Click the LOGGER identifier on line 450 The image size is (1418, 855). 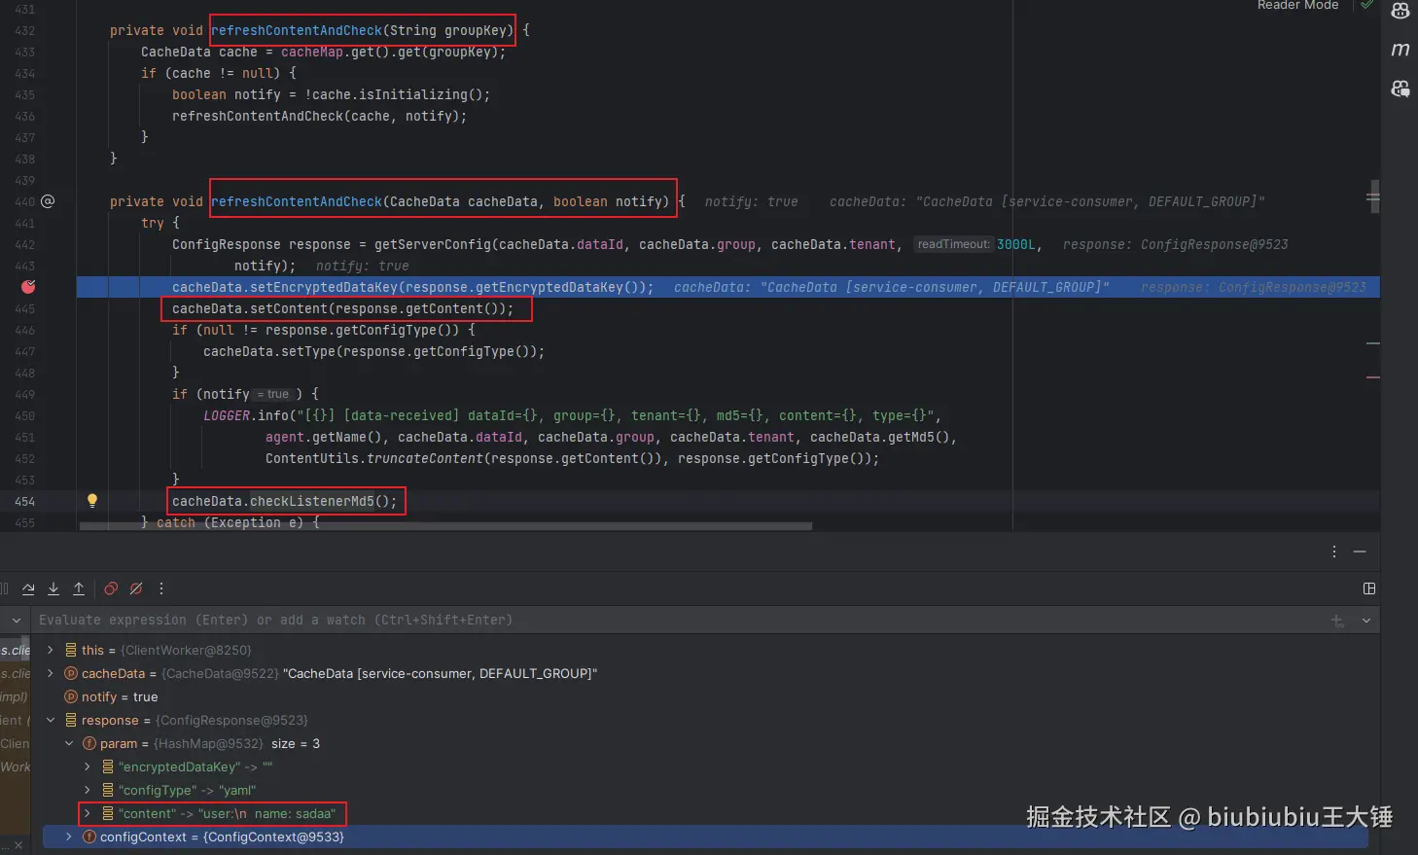click(227, 415)
